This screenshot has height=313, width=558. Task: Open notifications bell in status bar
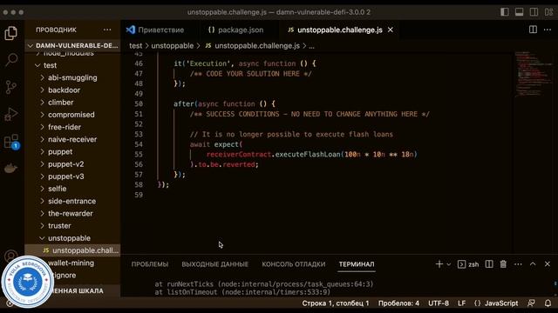tap(548, 303)
